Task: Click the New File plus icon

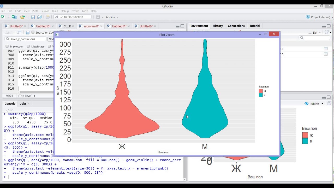Action: coord(2,17)
